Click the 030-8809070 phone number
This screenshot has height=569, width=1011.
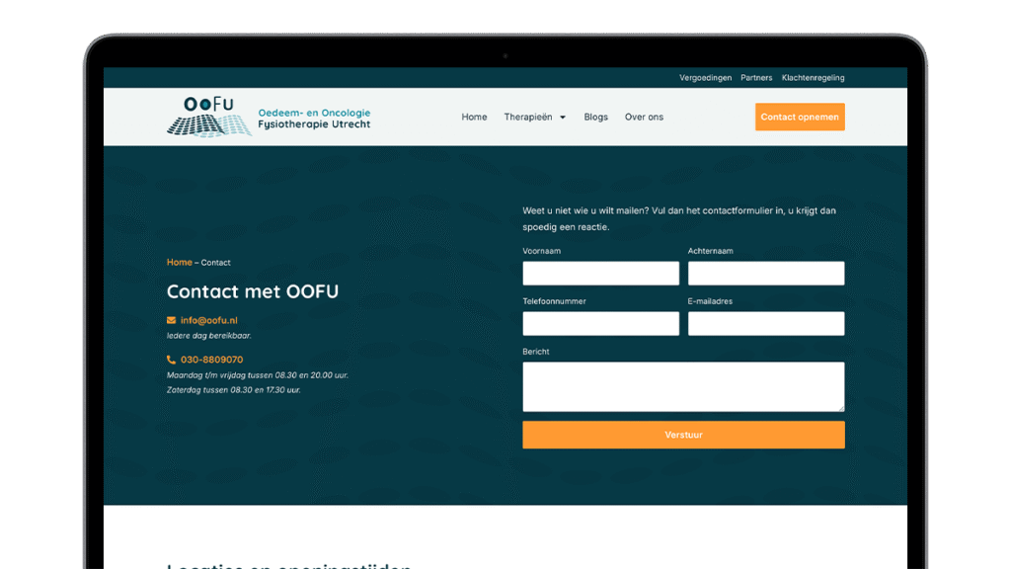pos(211,360)
